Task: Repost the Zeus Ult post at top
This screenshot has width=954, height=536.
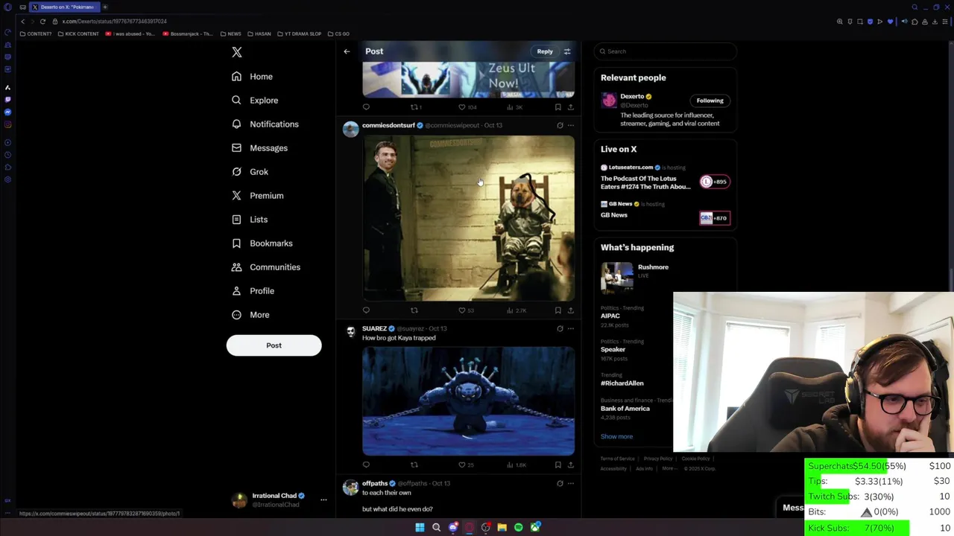Action: click(x=416, y=107)
